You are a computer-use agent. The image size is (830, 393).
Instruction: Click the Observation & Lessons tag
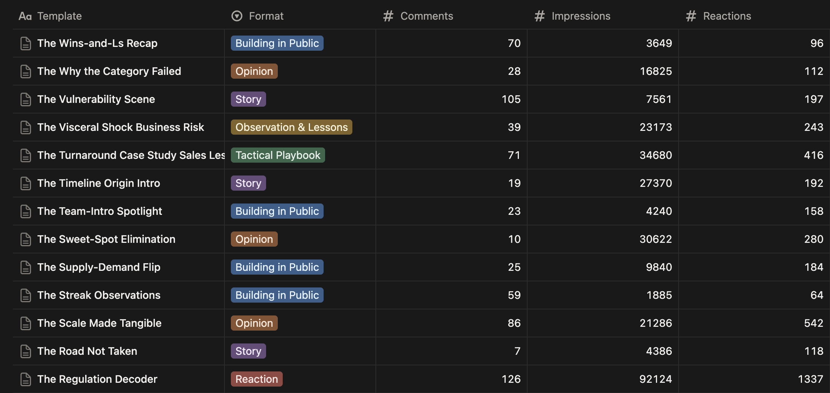point(291,127)
